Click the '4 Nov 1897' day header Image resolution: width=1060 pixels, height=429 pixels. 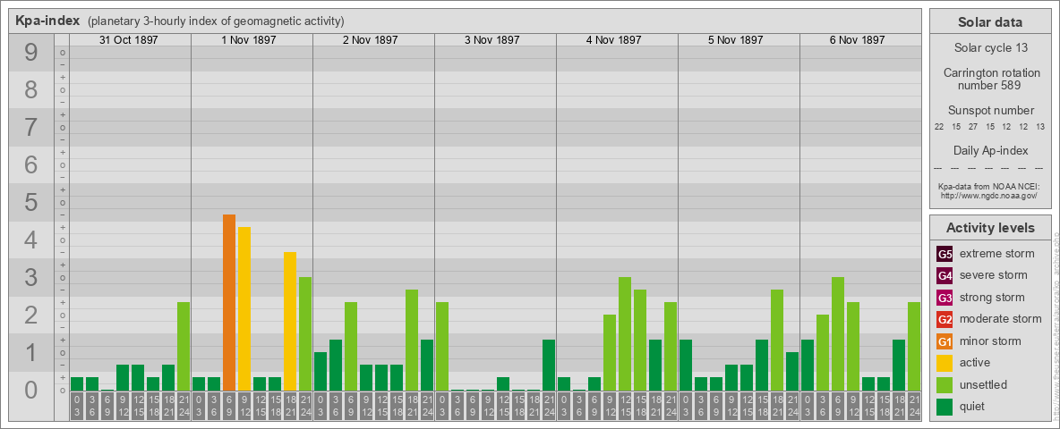pyautogui.click(x=614, y=40)
